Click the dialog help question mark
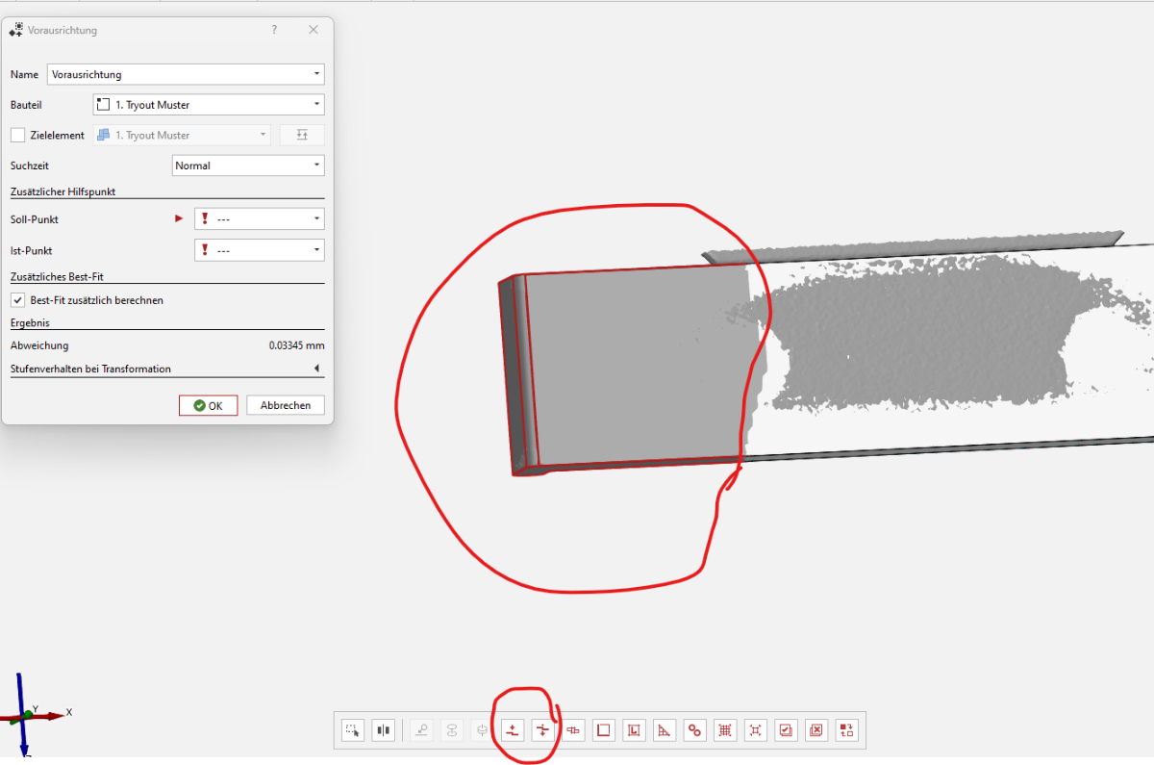This screenshot has width=1154, height=765. point(275,30)
